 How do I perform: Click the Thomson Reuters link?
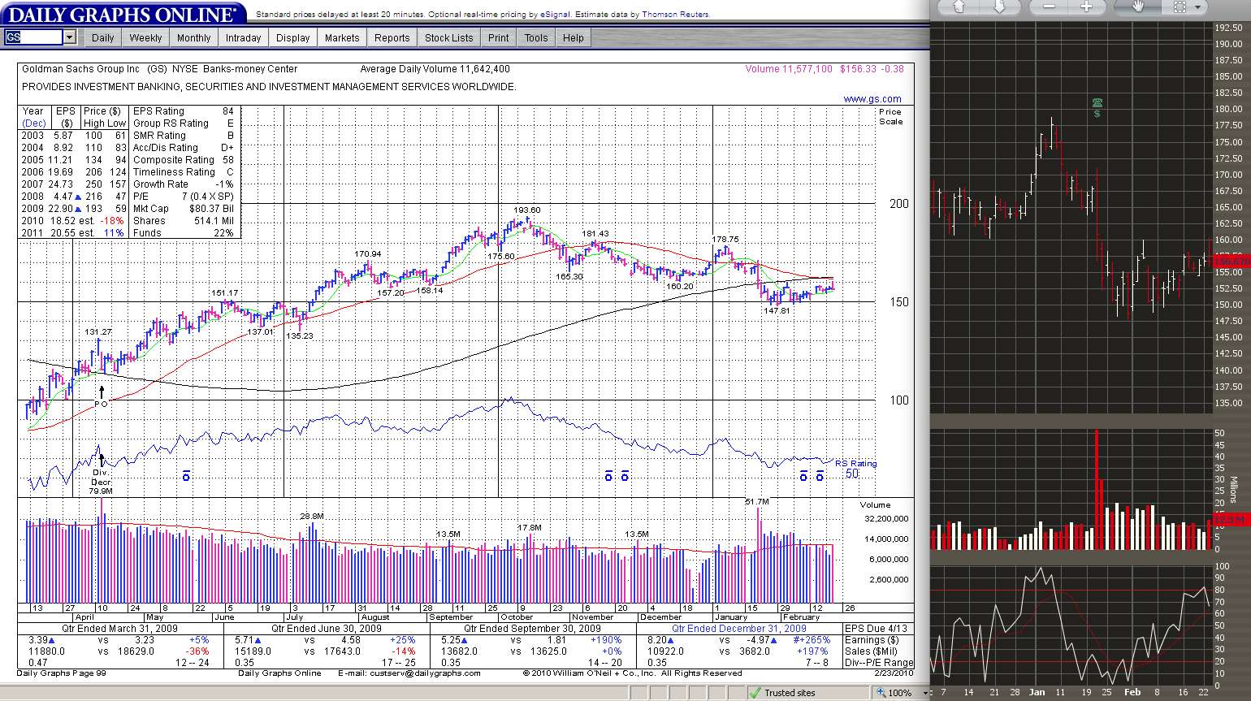click(675, 15)
